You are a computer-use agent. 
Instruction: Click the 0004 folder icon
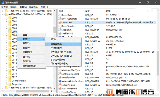point(10,32)
